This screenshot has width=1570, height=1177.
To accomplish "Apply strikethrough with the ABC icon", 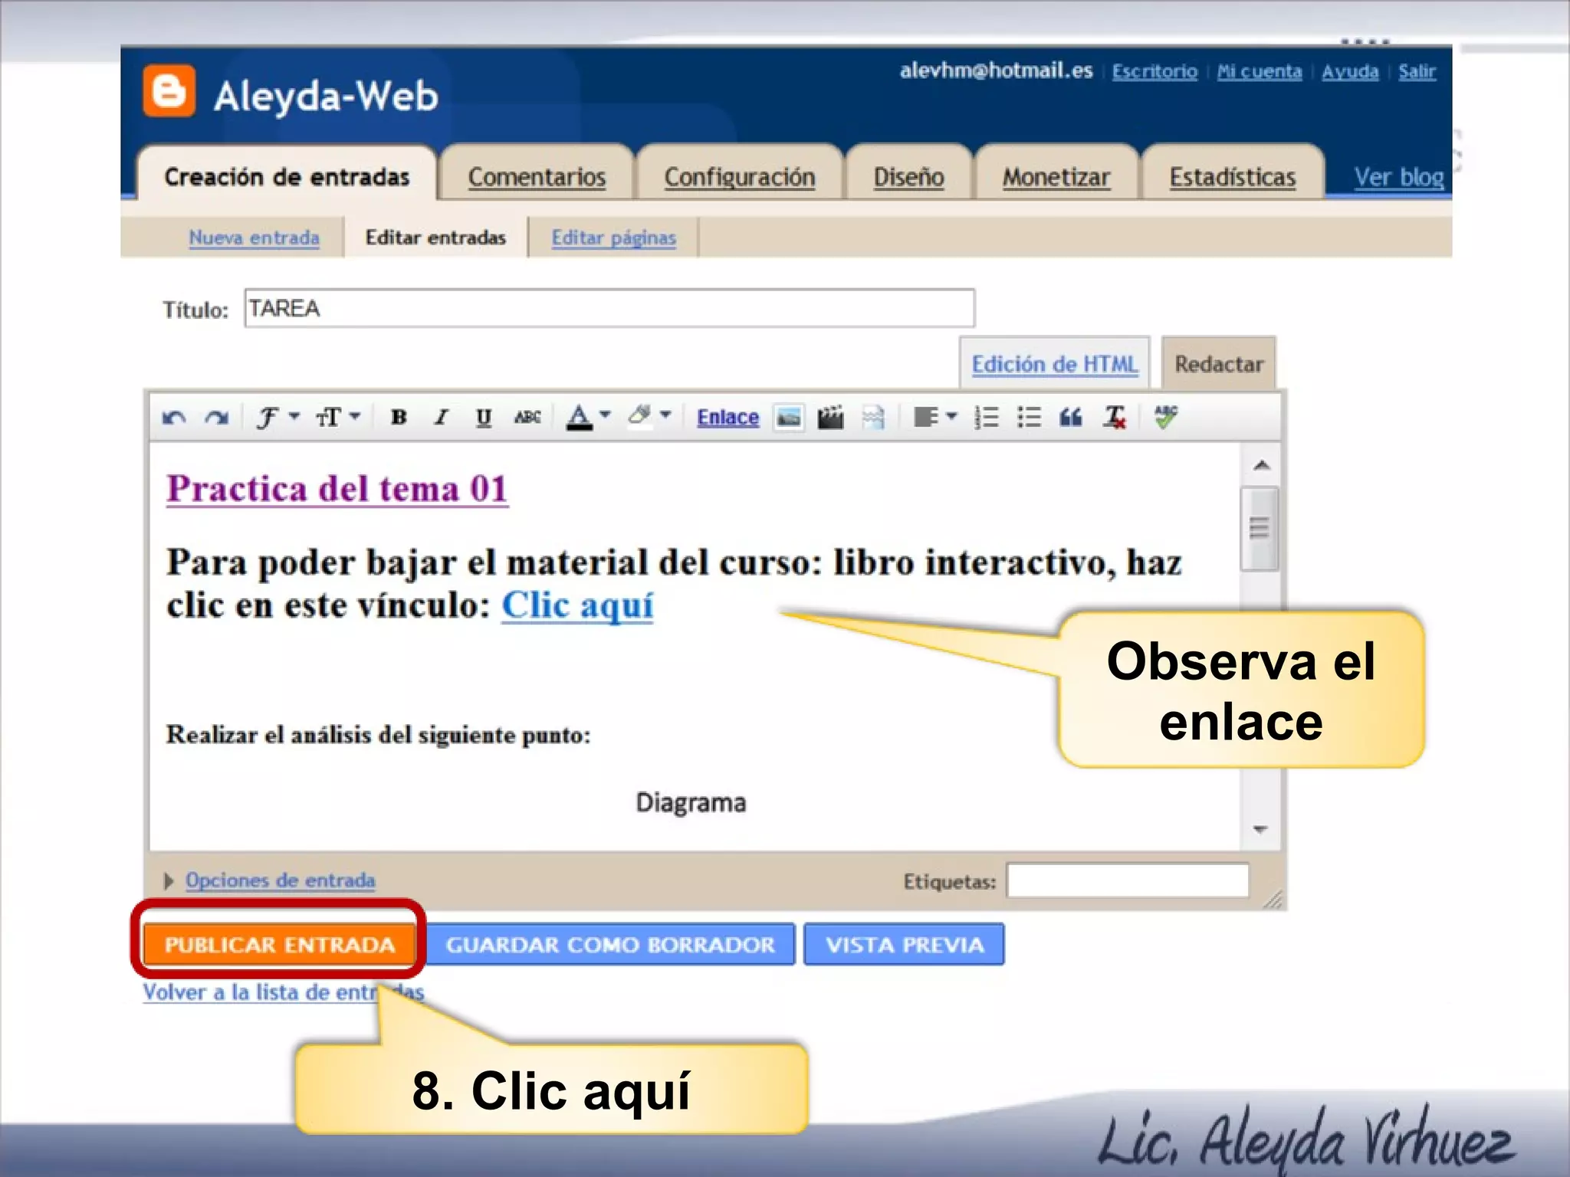I will point(527,418).
